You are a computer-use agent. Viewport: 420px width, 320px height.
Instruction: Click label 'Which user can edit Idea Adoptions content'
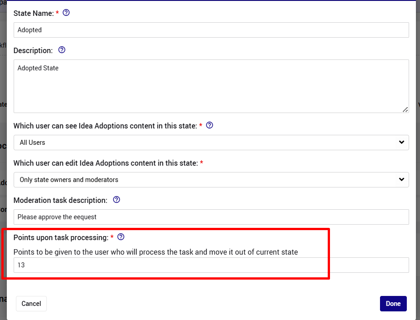click(x=106, y=163)
